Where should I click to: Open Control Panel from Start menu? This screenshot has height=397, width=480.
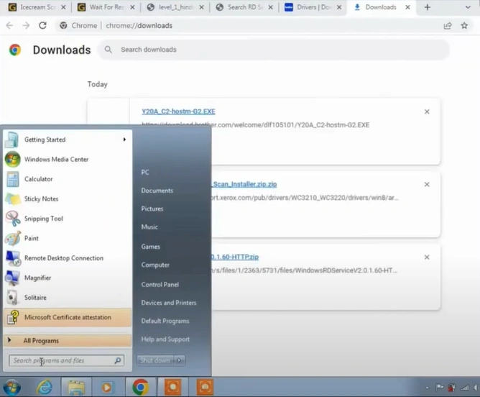click(160, 285)
